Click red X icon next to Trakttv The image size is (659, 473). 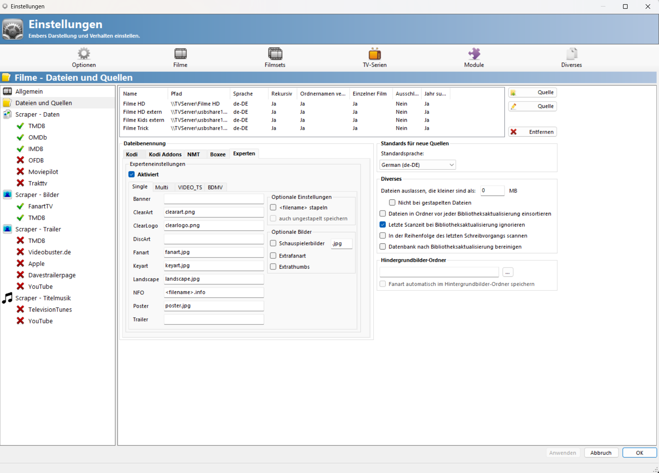21,183
